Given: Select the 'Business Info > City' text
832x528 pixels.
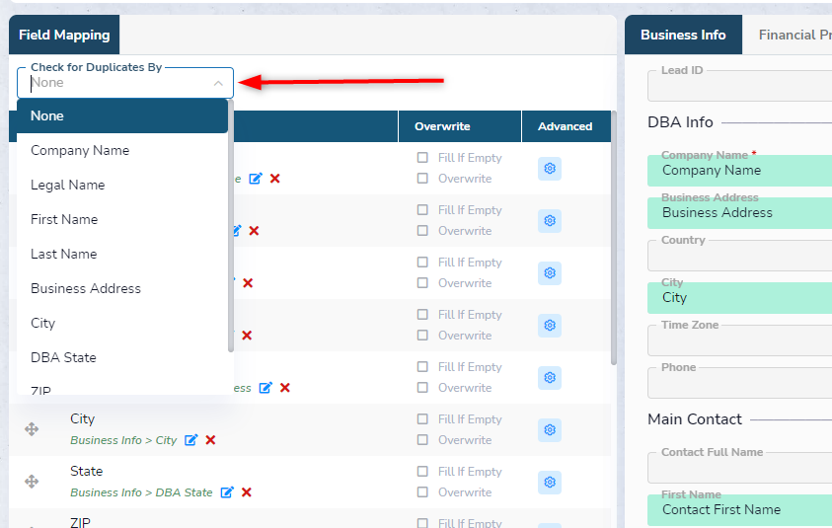Looking at the screenshot, I should (x=123, y=440).
